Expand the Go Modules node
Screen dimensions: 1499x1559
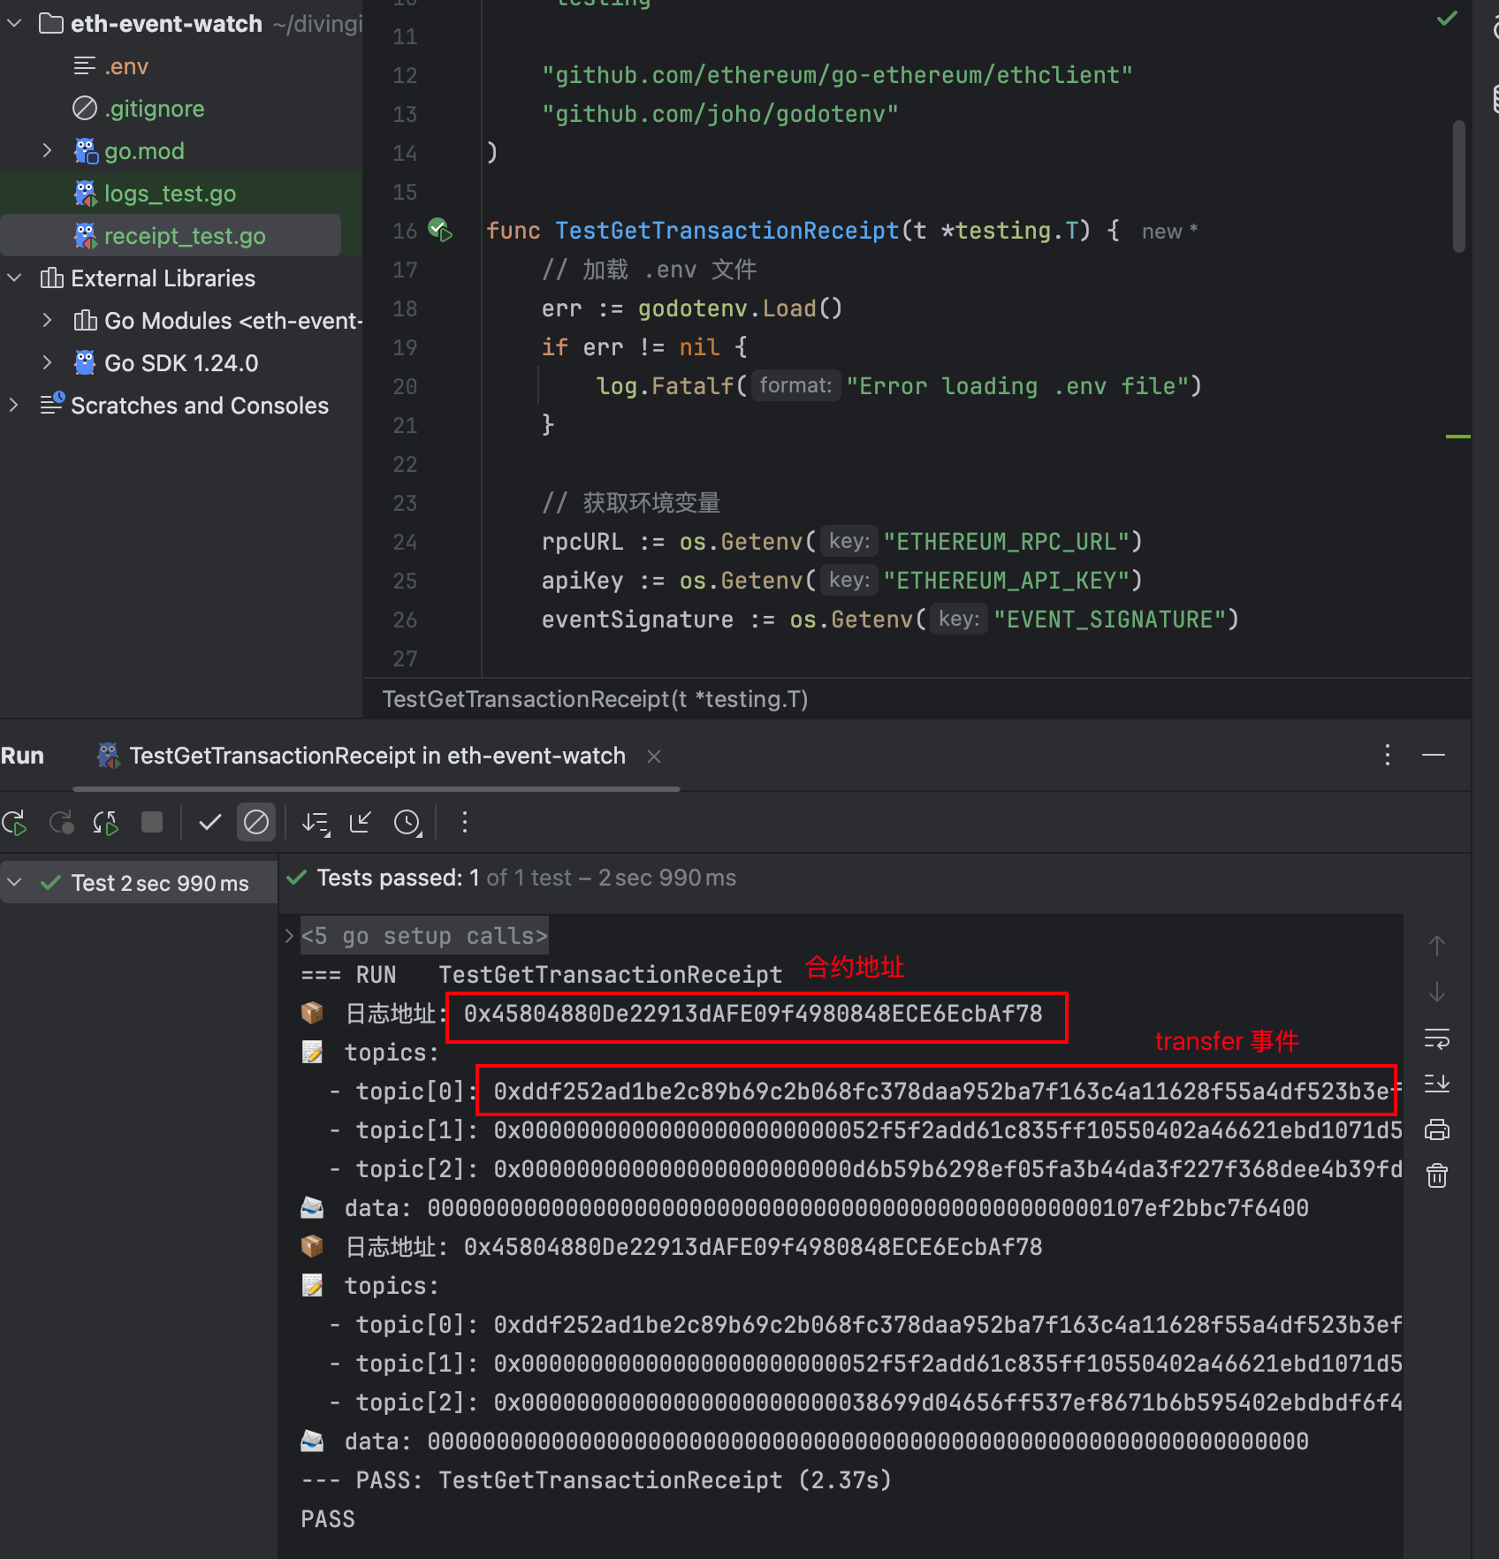48,321
